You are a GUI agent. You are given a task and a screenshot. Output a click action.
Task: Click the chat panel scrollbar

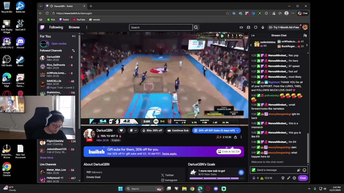coord(308,149)
